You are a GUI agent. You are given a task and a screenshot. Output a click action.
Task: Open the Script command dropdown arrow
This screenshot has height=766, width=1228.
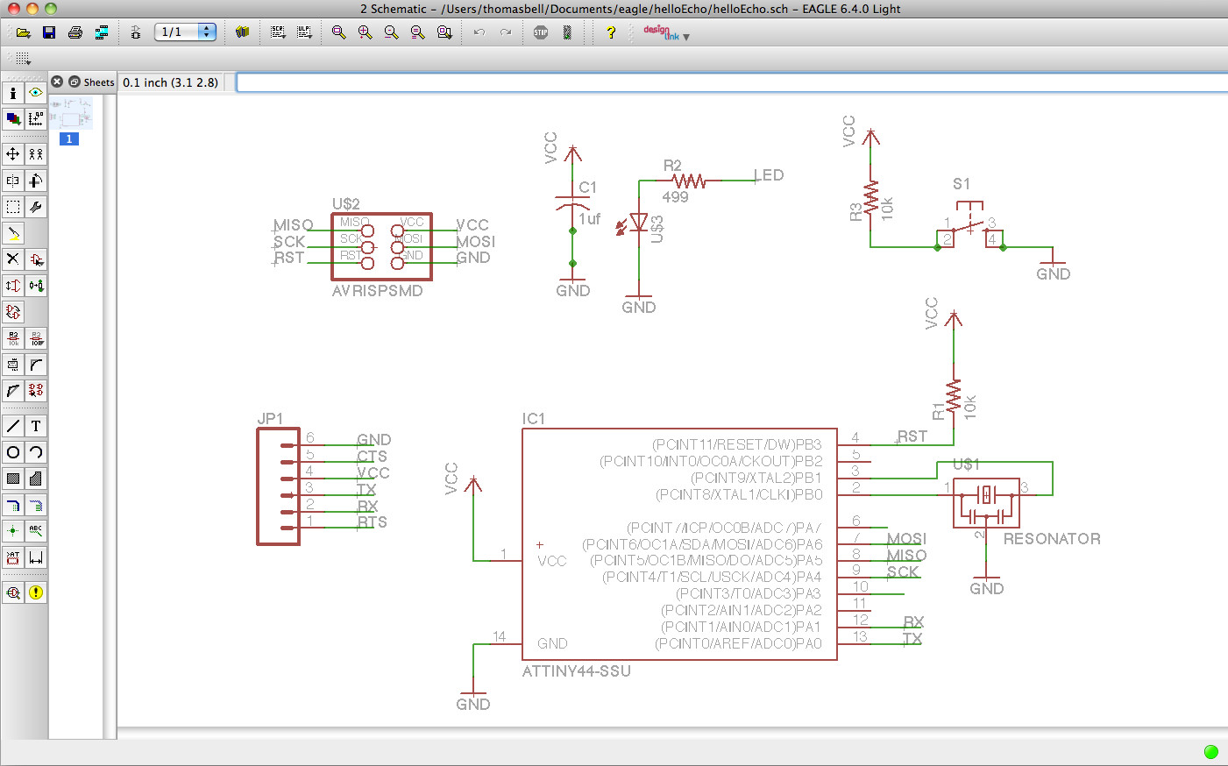(282, 36)
